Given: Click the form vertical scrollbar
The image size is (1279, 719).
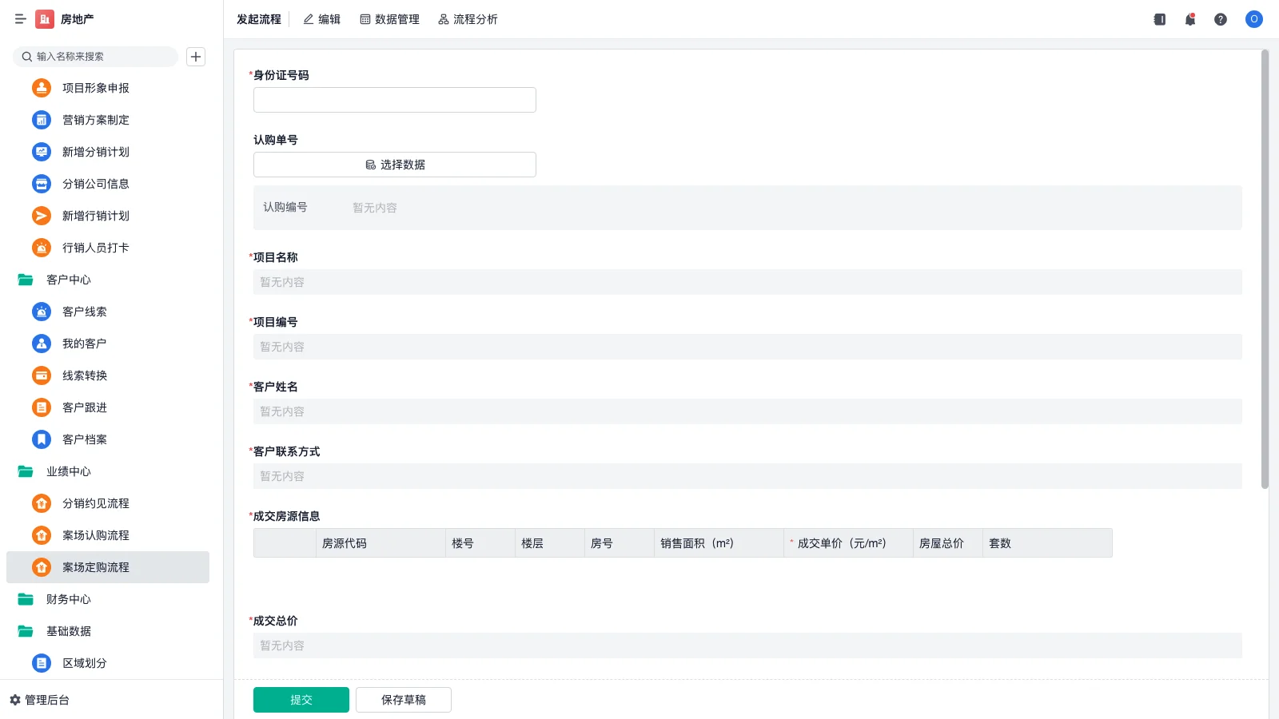Looking at the screenshot, I should [1265, 269].
